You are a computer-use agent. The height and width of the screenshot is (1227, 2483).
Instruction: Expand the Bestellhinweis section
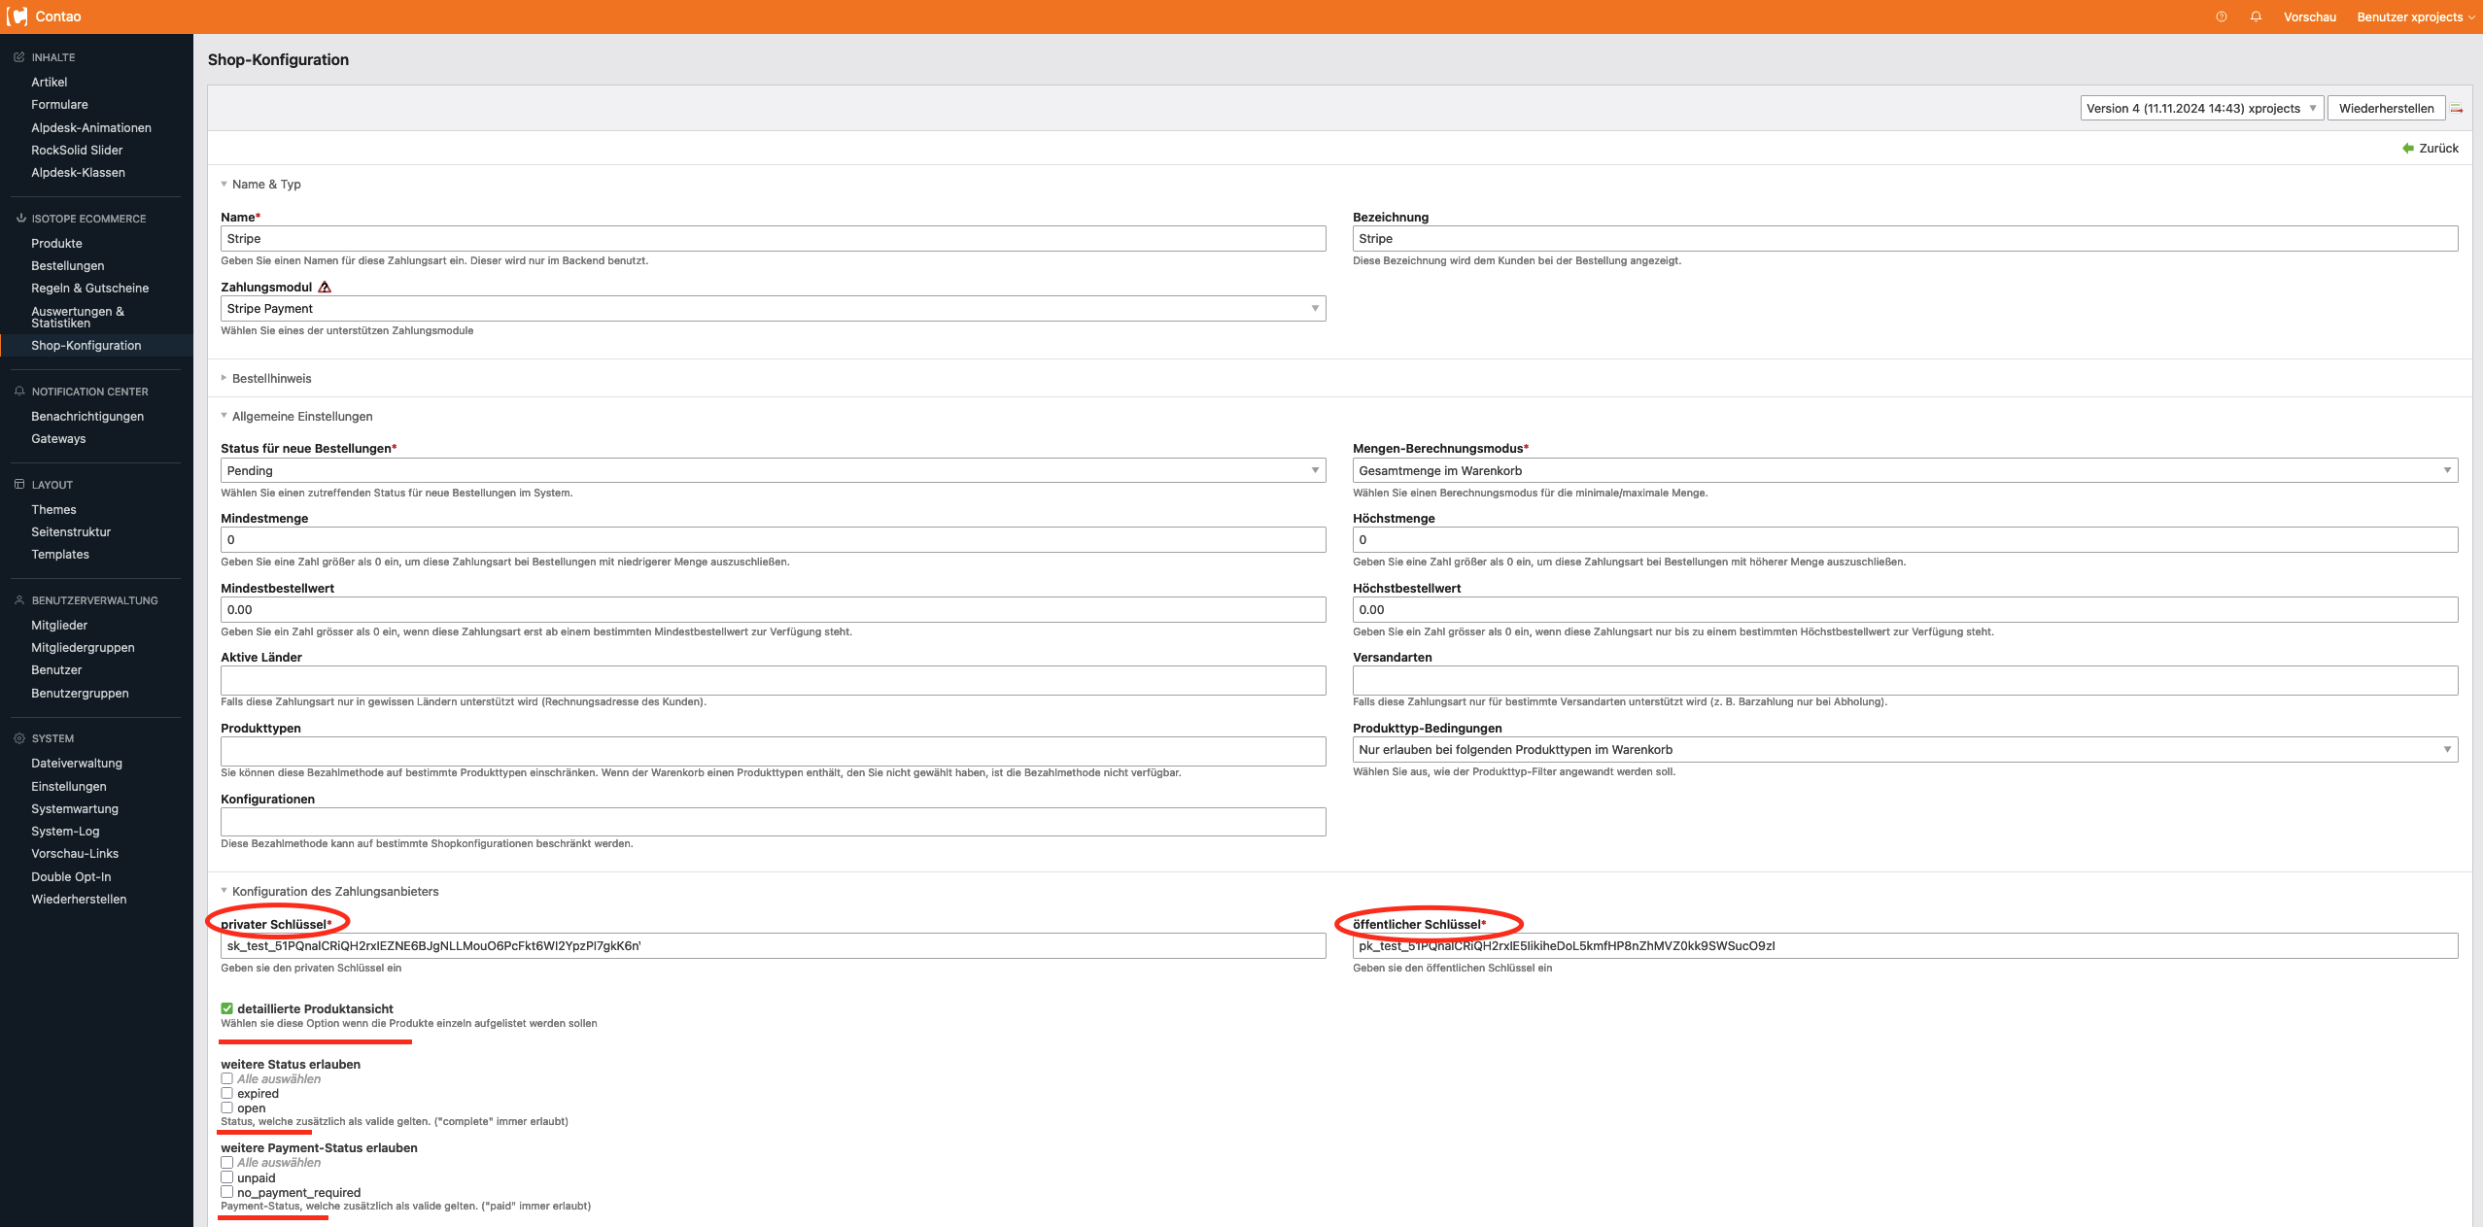tap(271, 379)
